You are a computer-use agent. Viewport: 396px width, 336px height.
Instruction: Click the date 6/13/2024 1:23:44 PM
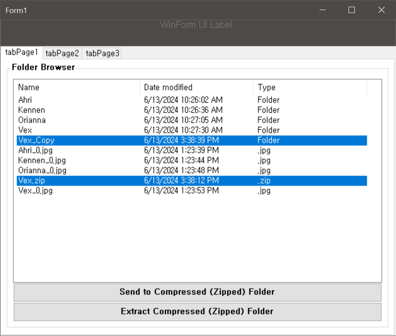click(181, 160)
